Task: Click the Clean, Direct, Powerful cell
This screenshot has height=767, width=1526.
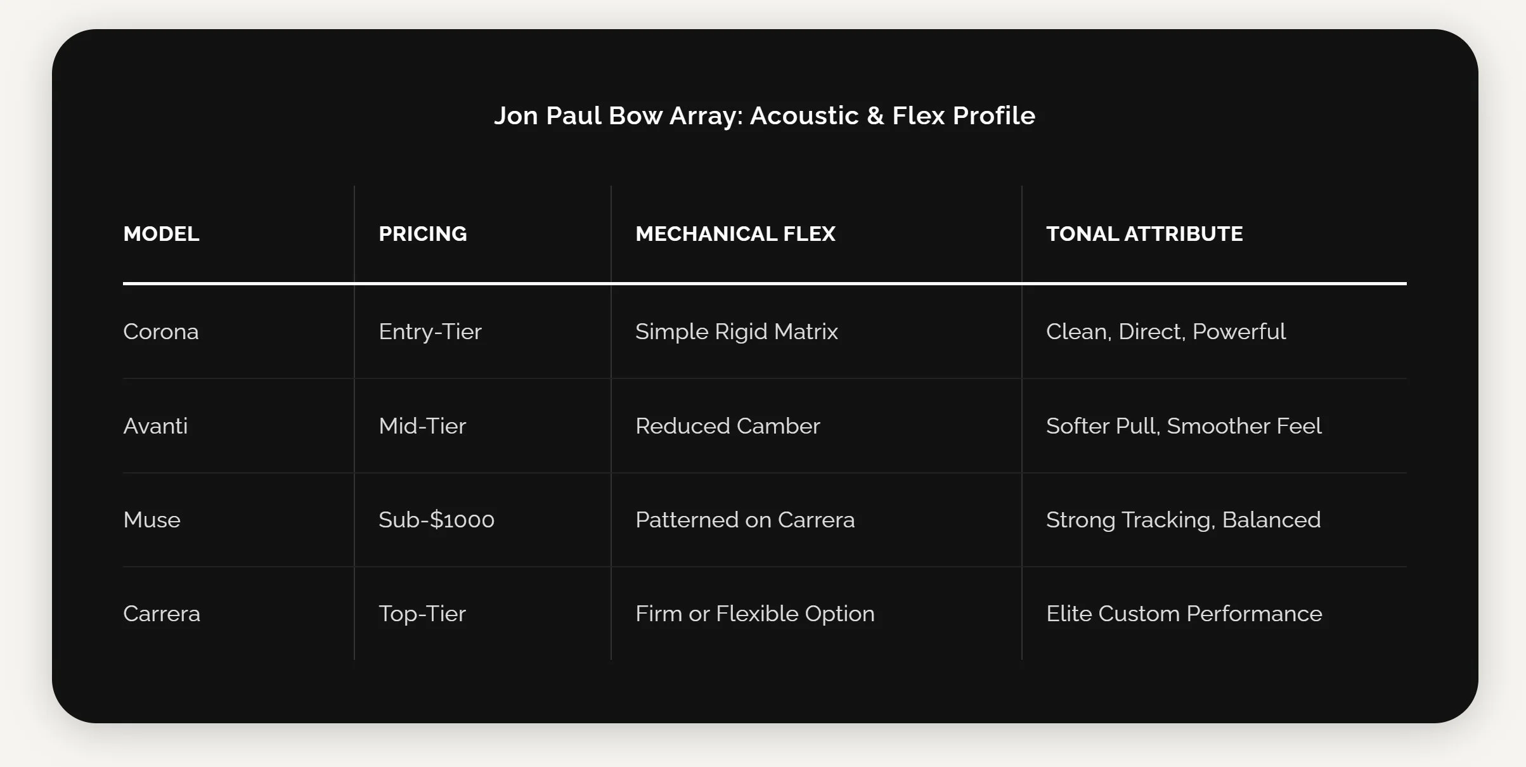Action: click(1214, 332)
